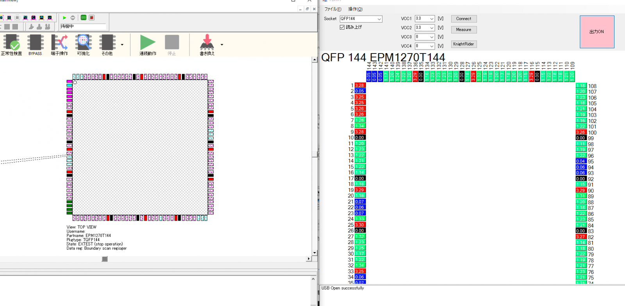Screen dimensions: 625x306
Task: Open dropdown arrow next to 書き換え
Action: (222, 45)
